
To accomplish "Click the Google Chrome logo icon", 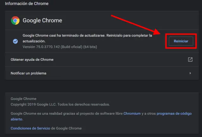I will click(15, 20).
